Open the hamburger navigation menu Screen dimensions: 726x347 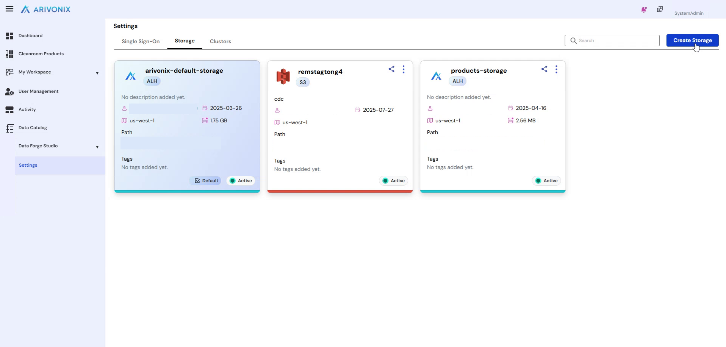(9, 9)
